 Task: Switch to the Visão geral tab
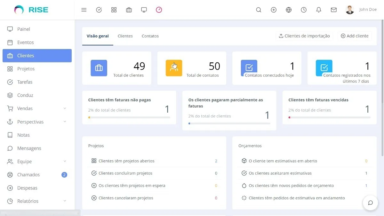98,36
